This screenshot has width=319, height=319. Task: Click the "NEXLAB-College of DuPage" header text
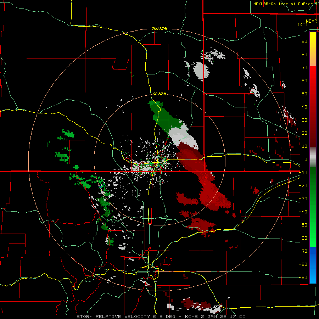point(284,4)
